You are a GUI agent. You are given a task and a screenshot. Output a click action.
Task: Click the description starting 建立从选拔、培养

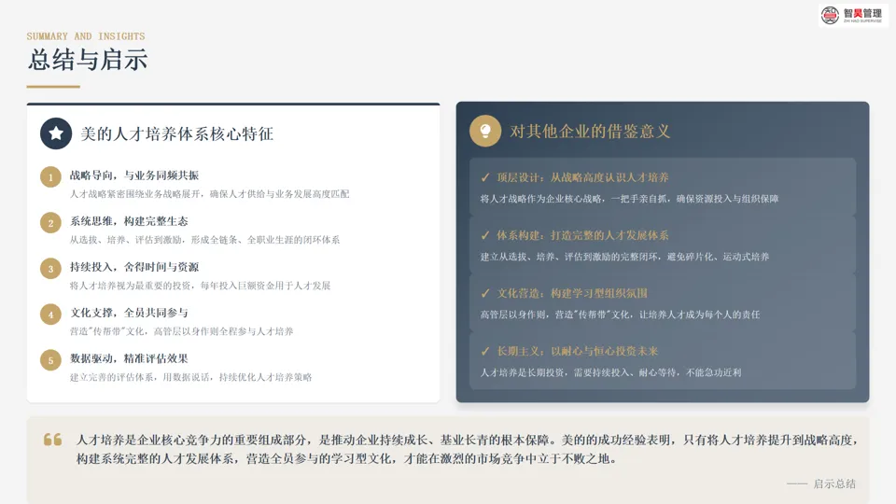click(x=624, y=257)
